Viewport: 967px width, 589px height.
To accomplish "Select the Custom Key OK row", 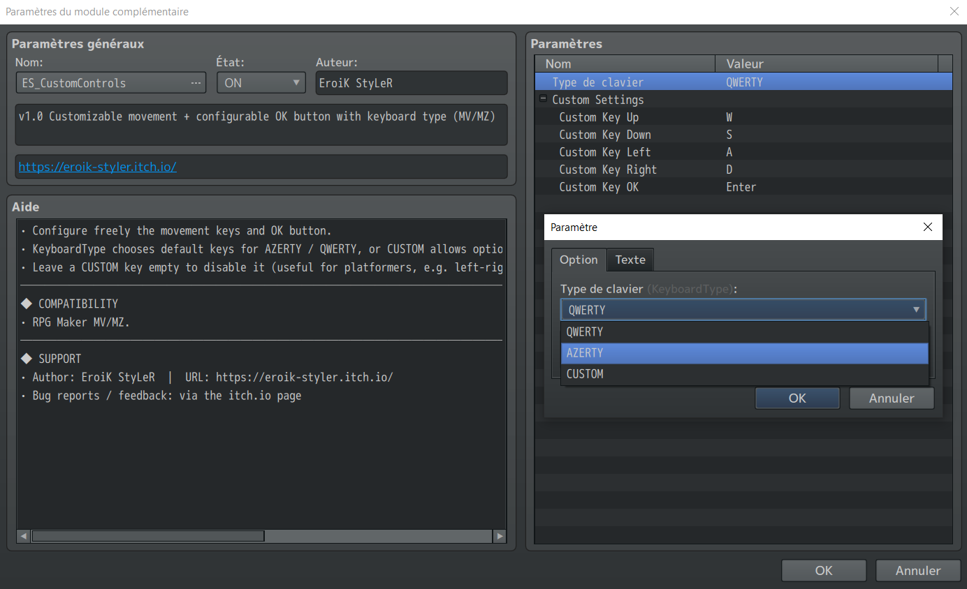I will (x=743, y=187).
